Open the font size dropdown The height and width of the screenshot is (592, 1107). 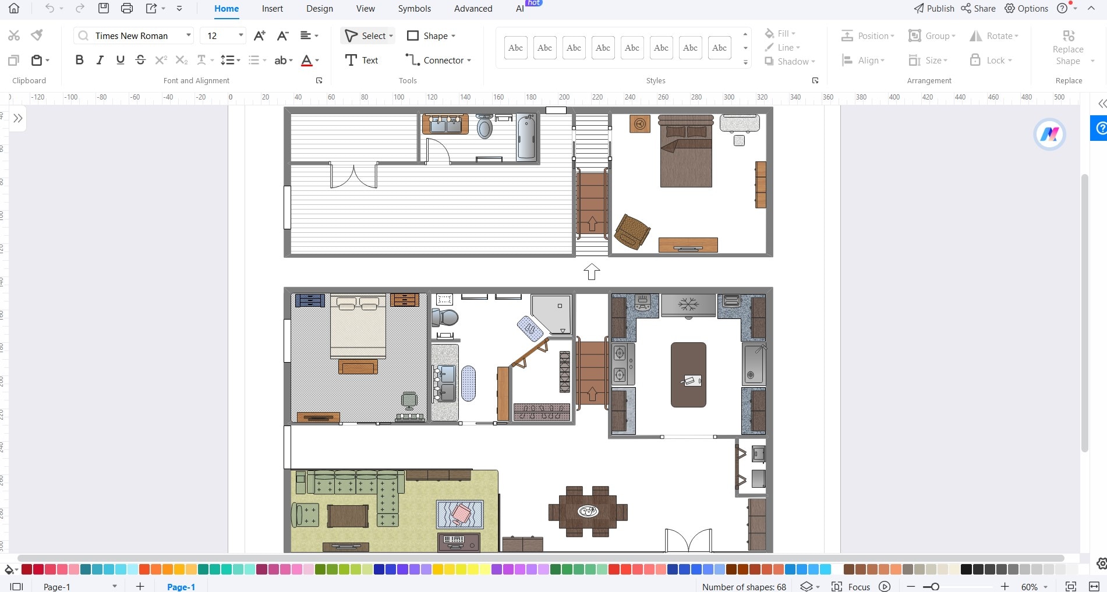coord(241,36)
